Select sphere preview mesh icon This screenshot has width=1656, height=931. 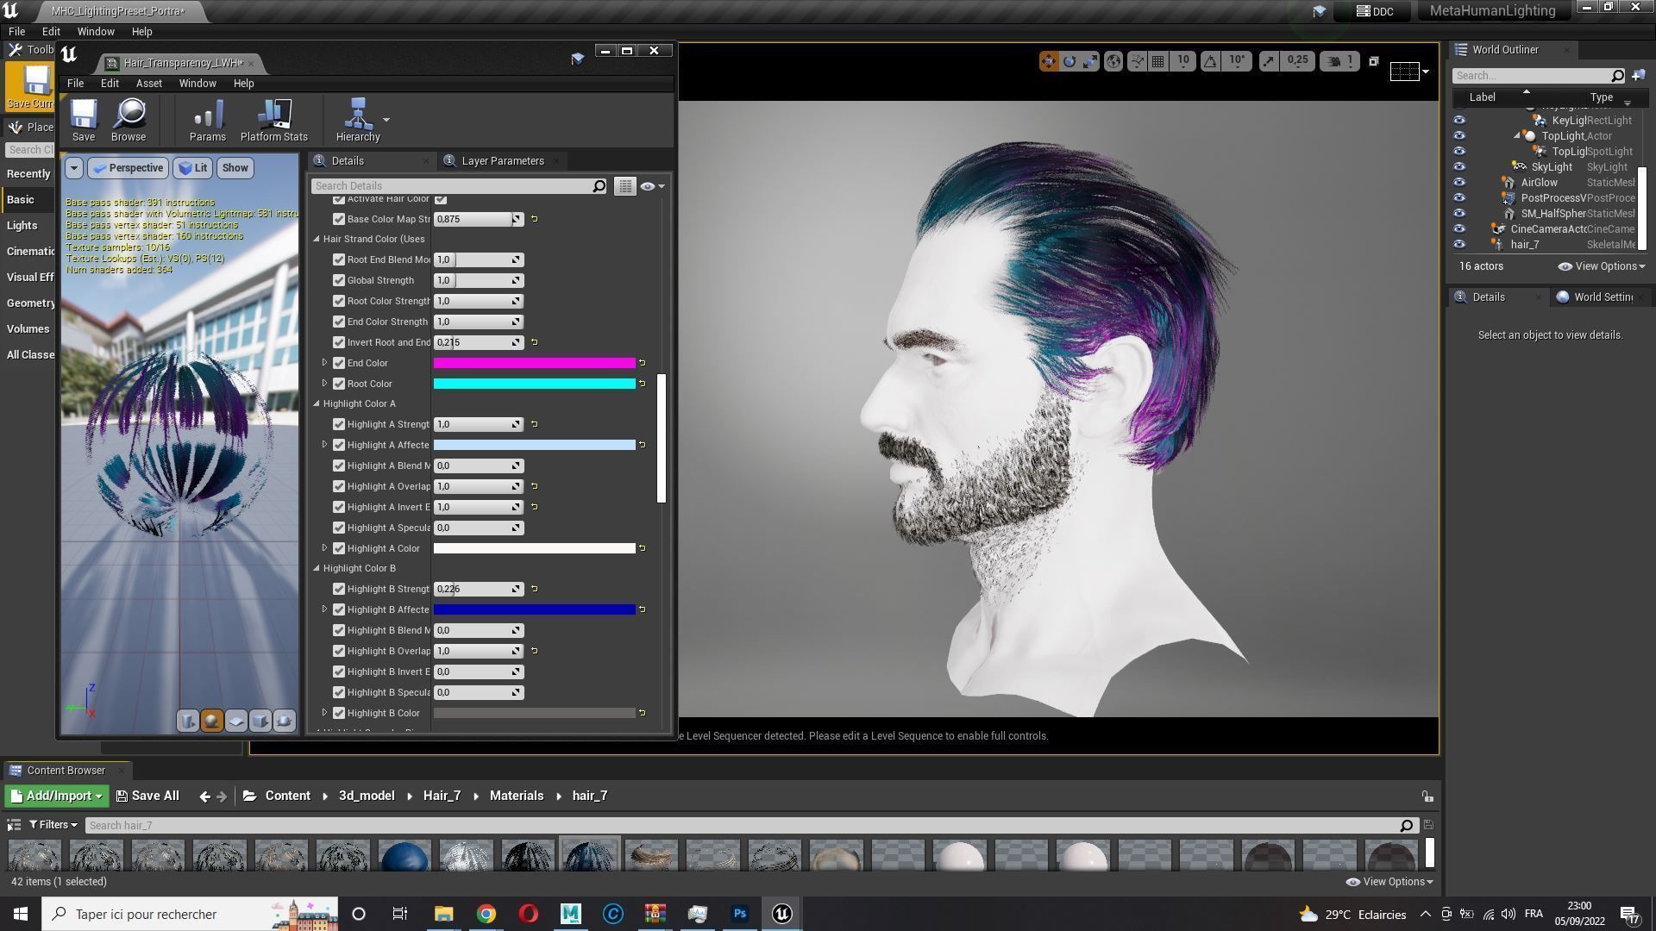(x=211, y=721)
